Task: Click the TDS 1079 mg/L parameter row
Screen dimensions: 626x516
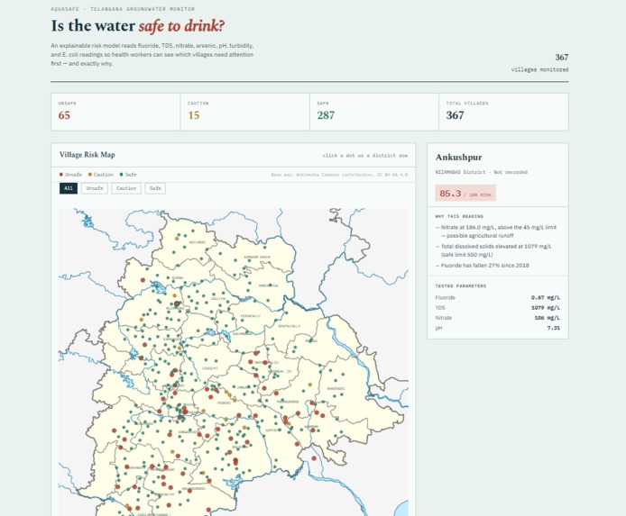Action: pyautogui.click(x=497, y=308)
